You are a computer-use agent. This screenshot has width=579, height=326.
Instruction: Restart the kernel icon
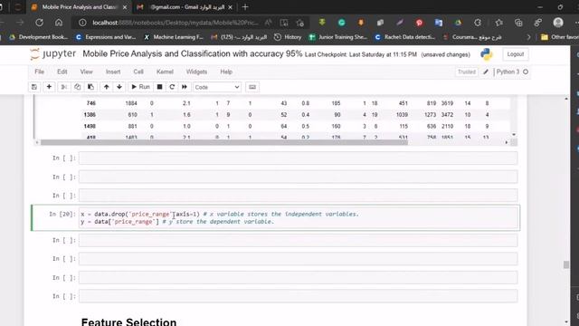click(x=172, y=87)
